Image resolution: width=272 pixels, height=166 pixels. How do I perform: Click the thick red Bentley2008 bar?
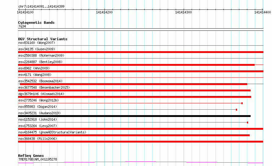coord(136,65)
